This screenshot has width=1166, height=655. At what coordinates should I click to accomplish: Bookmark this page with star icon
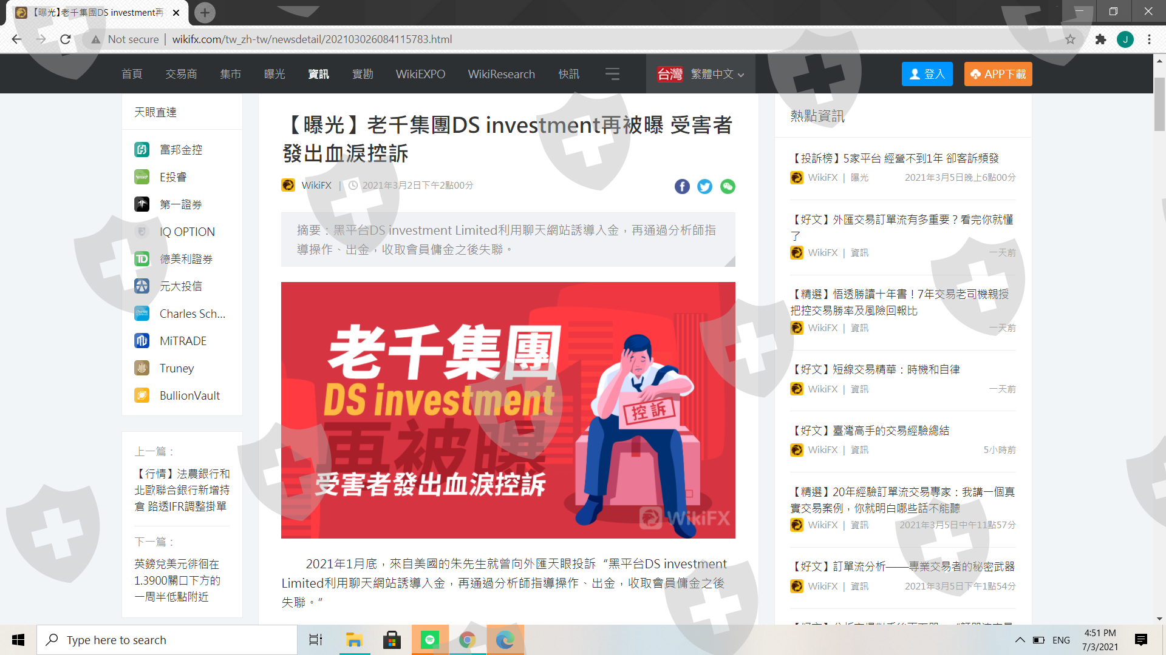1070,39
